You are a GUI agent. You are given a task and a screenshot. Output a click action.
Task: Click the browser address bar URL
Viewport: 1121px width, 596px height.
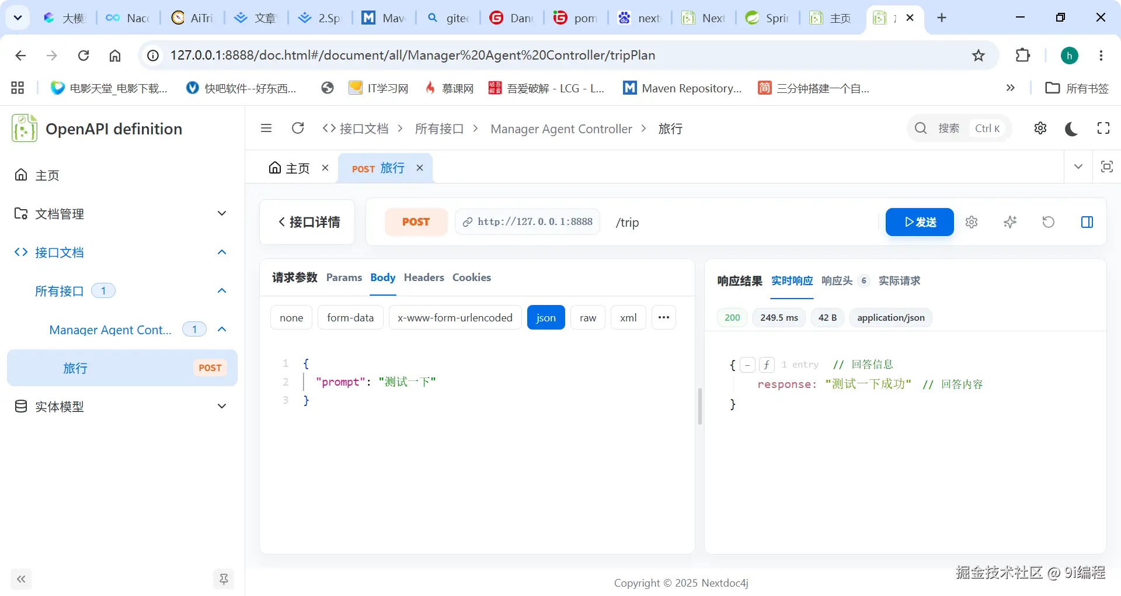click(x=413, y=56)
